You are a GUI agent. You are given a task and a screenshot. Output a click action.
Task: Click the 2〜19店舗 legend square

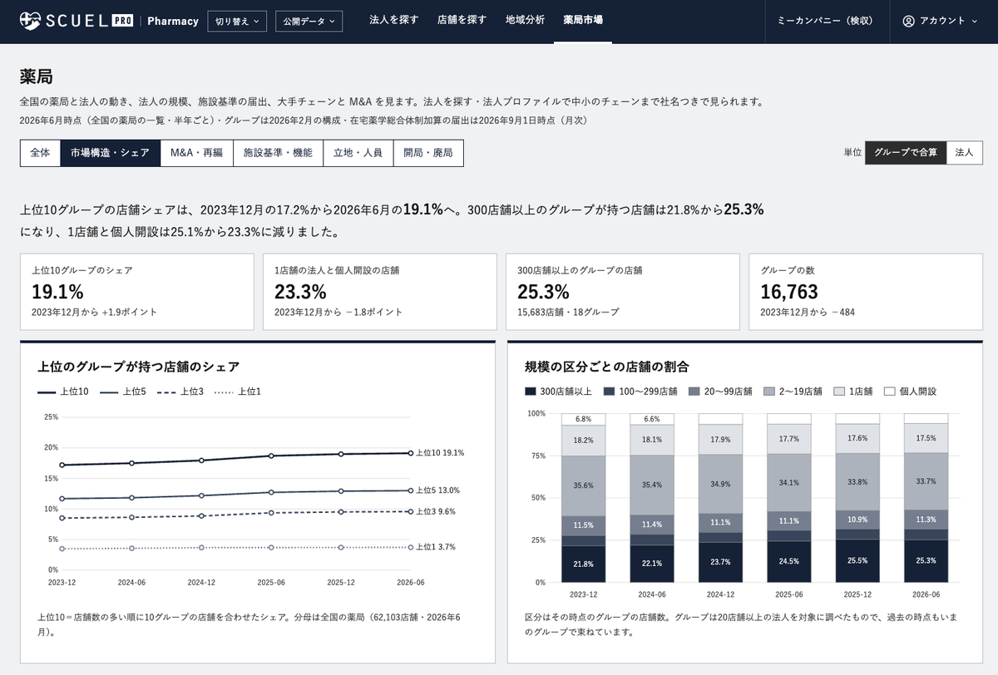(769, 391)
